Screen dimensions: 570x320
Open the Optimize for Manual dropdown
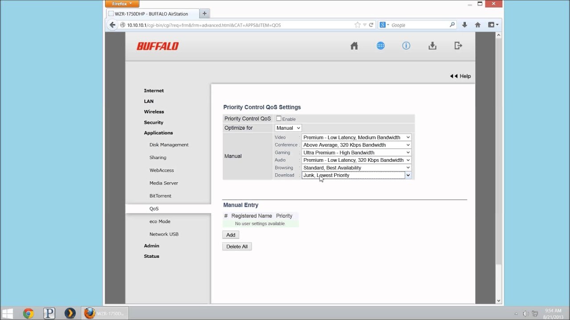[x=288, y=128]
